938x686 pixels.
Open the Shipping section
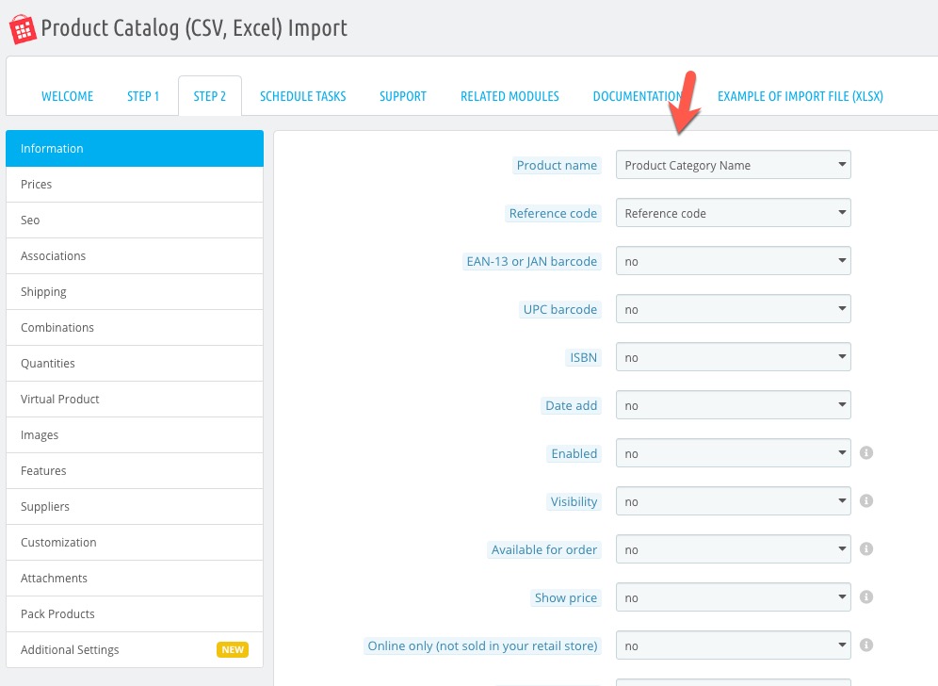(x=135, y=291)
